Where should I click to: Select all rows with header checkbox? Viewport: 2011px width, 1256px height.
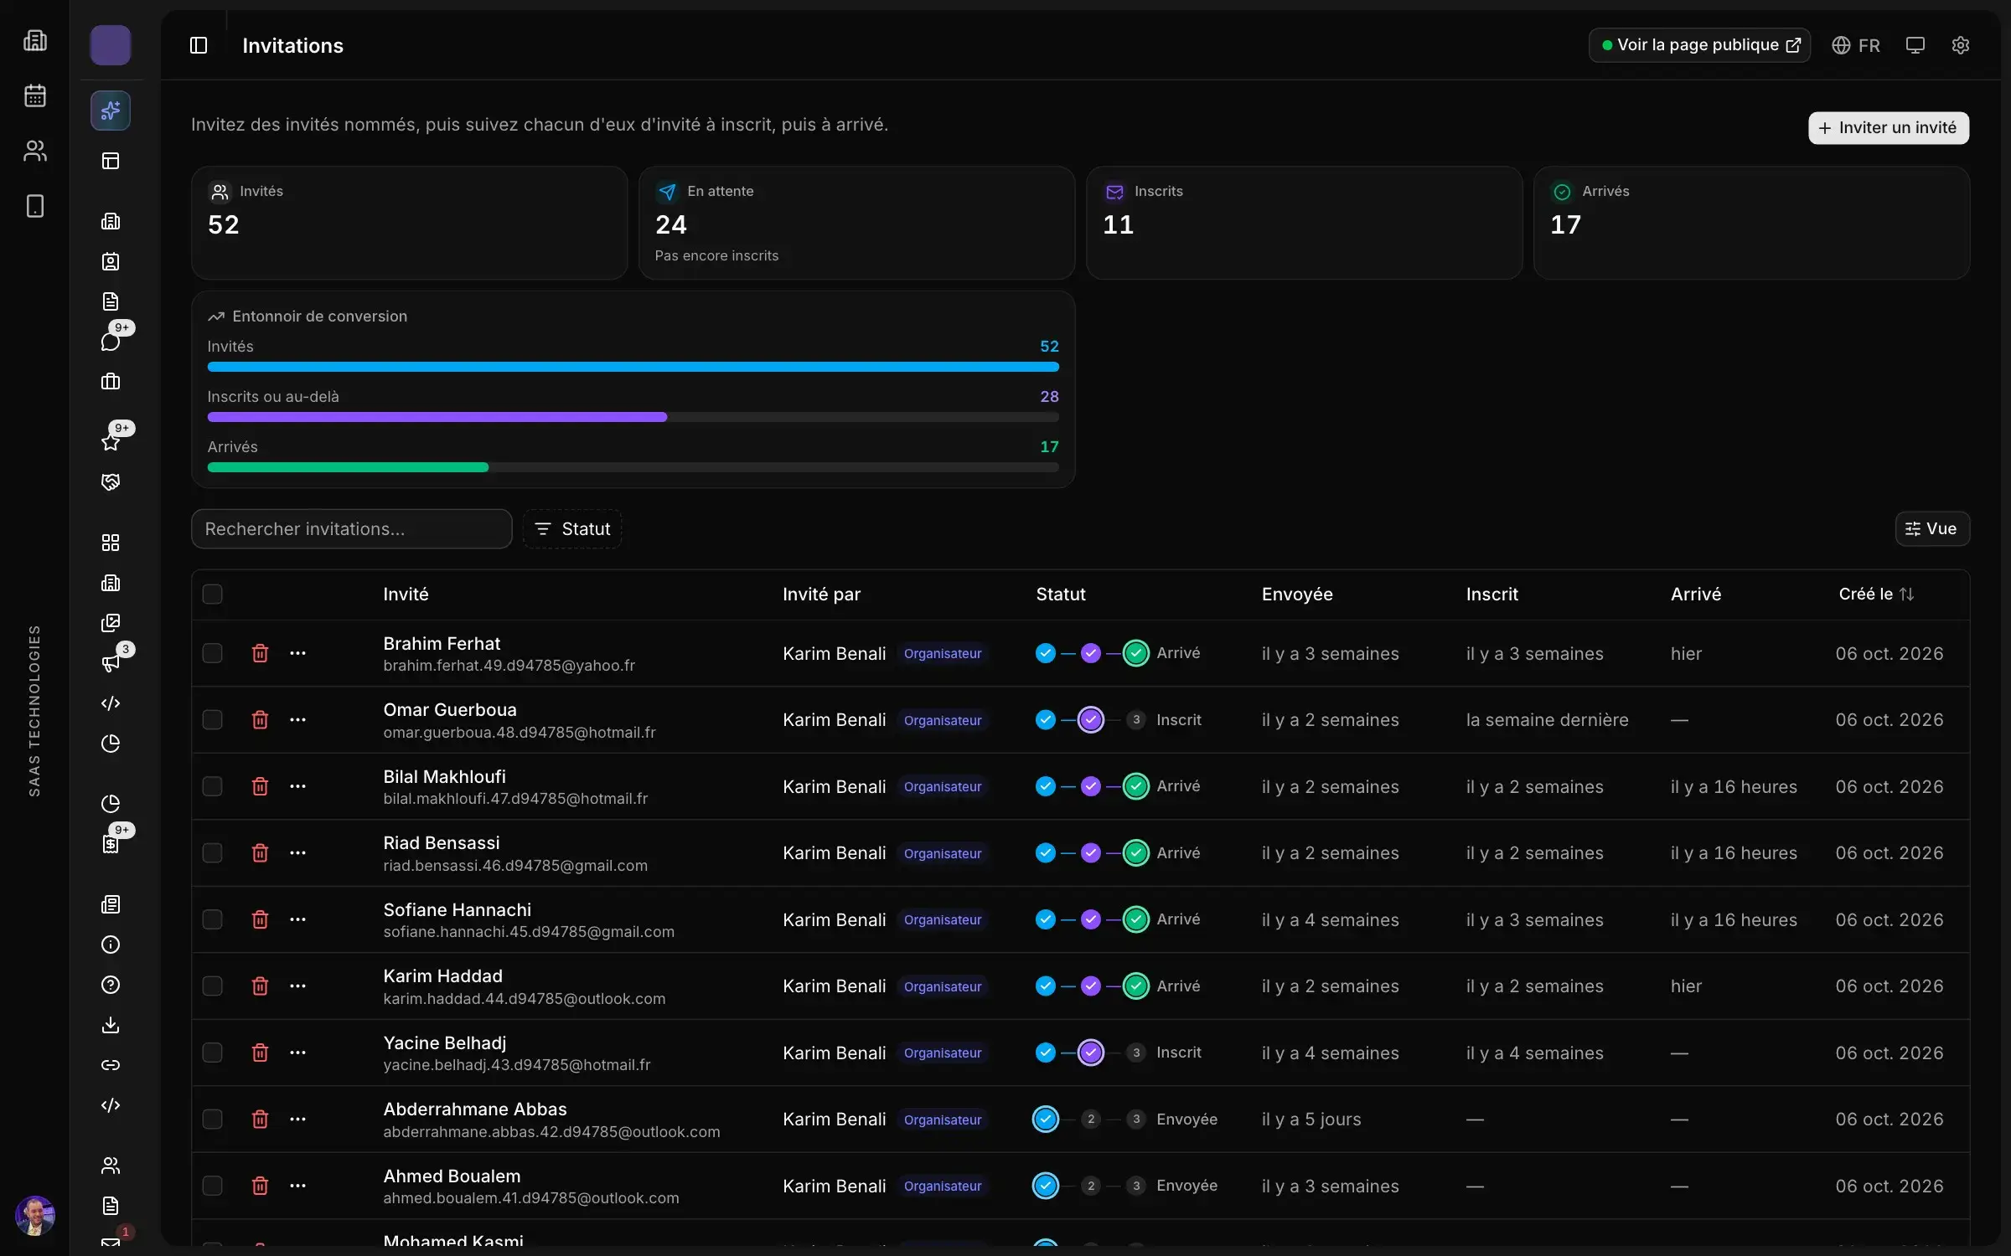213,595
